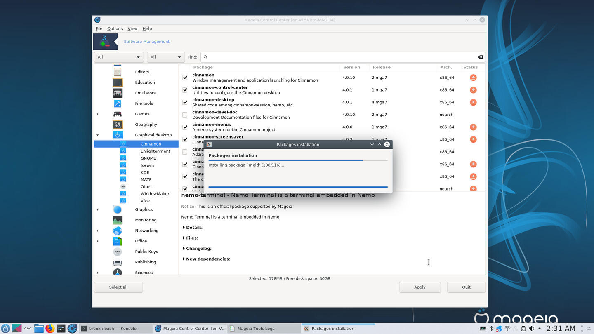Open the second 'All' filter dropdown
Image resolution: width=594 pixels, height=334 pixels.
click(165, 57)
